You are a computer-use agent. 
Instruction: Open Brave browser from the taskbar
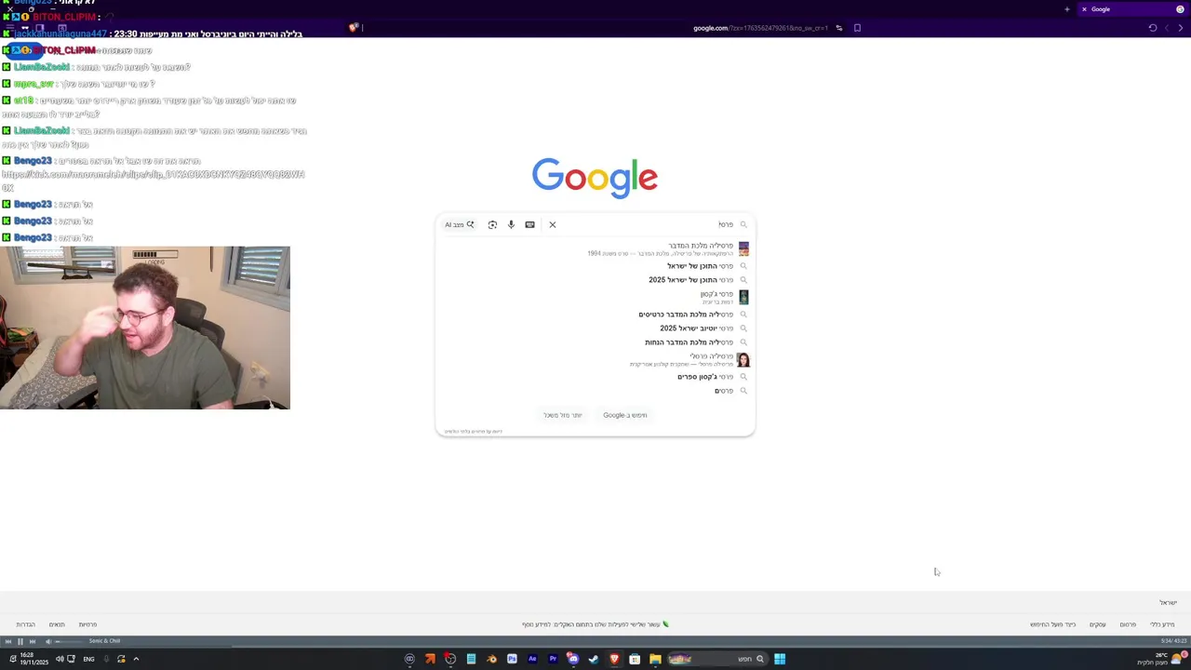(x=614, y=659)
